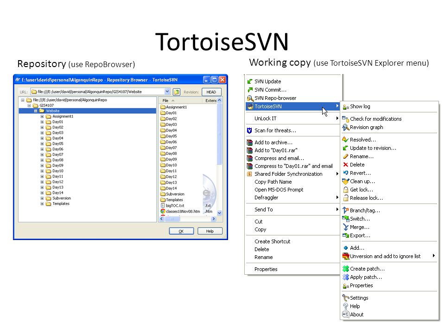Click the Switch icon
This screenshot has width=445, height=333.
[345, 219]
